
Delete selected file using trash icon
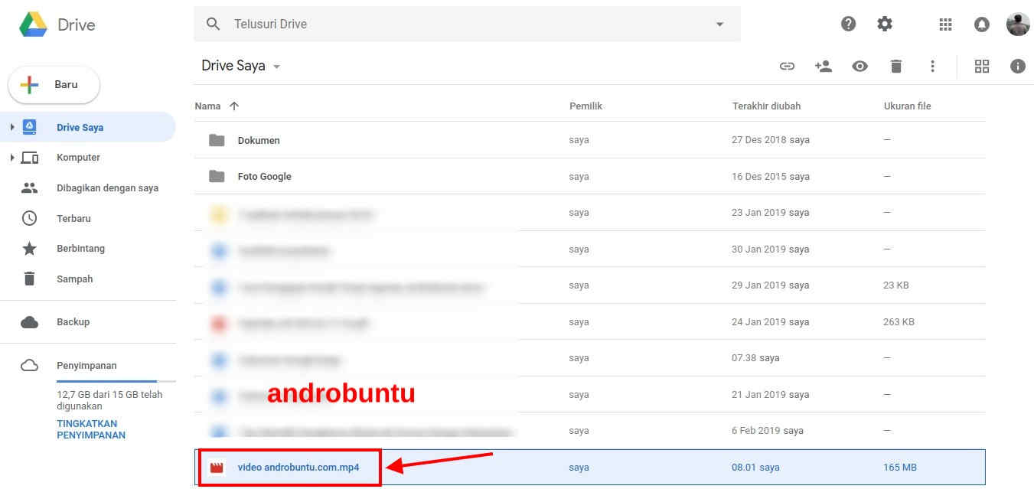[x=896, y=66]
